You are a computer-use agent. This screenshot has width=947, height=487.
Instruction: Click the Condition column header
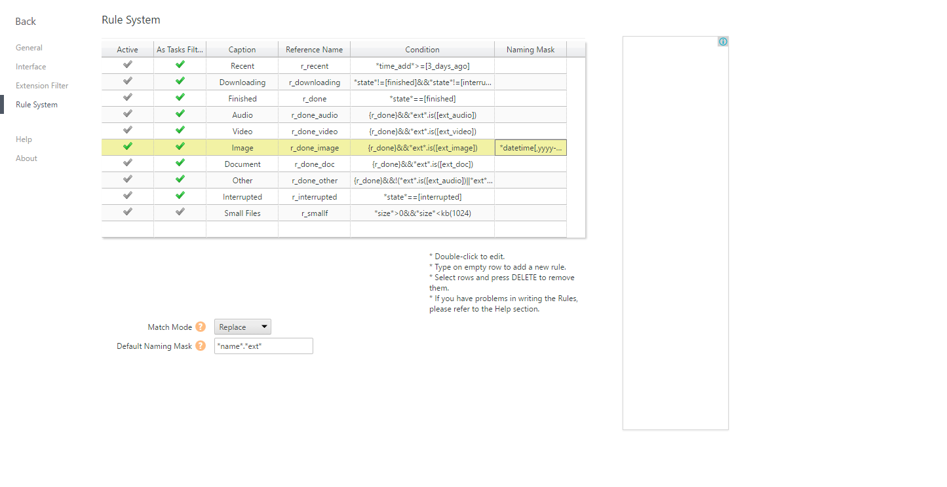pyautogui.click(x=422, y=50)
